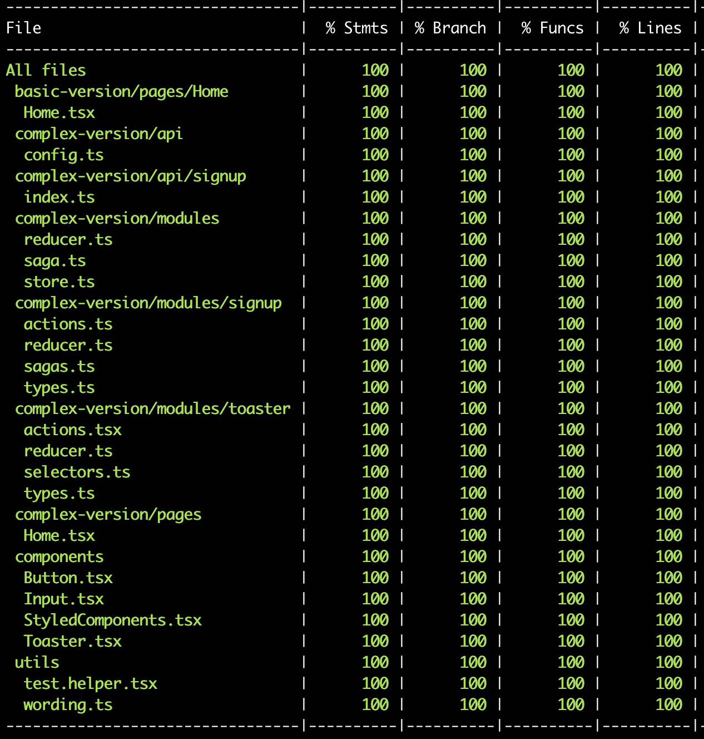Viewport: 704px width, 739px height.
Task: Click the % Stmts value for Input.tsx
Action: 375,599
